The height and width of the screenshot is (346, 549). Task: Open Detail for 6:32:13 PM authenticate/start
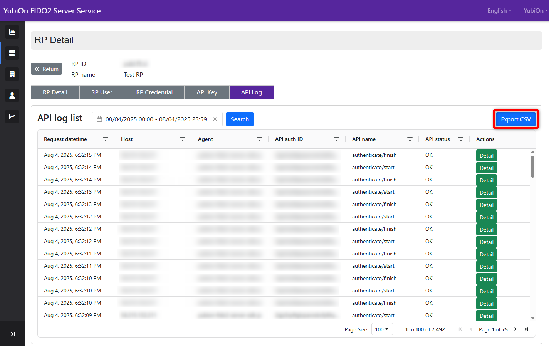(x=487, y=192)
